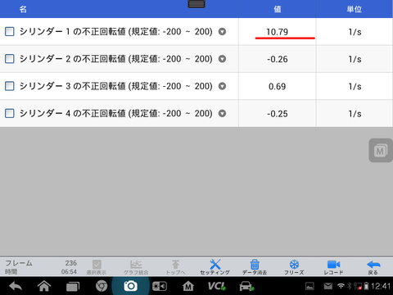
Task: Click the 1/s unit in the シリンダー 1 row
Action: point(355,32)
